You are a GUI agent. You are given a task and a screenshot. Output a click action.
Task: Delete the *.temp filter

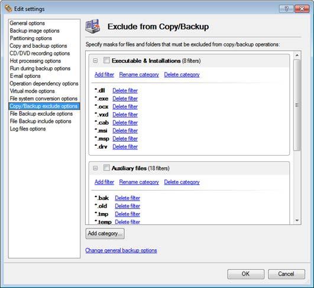(x=128, y=222)
